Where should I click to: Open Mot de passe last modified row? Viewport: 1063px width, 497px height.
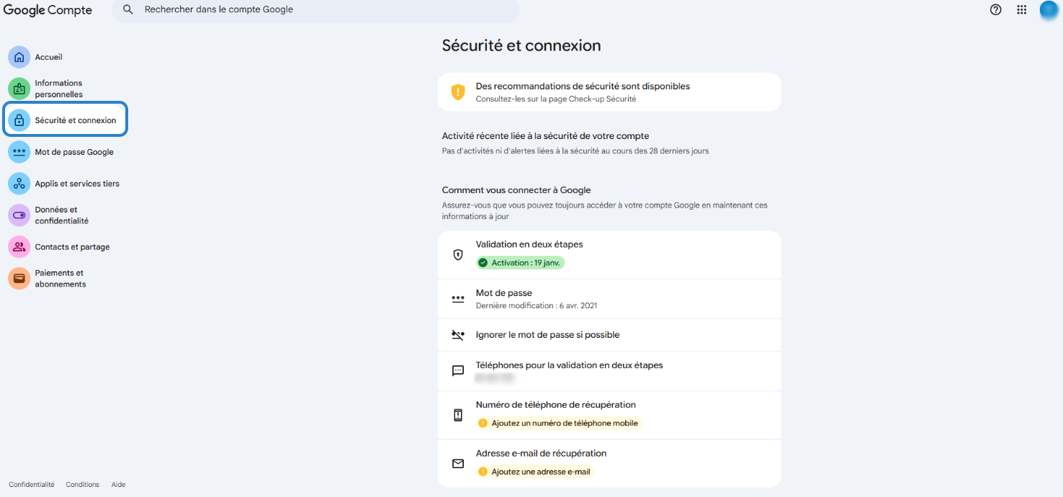click(609, 299)
